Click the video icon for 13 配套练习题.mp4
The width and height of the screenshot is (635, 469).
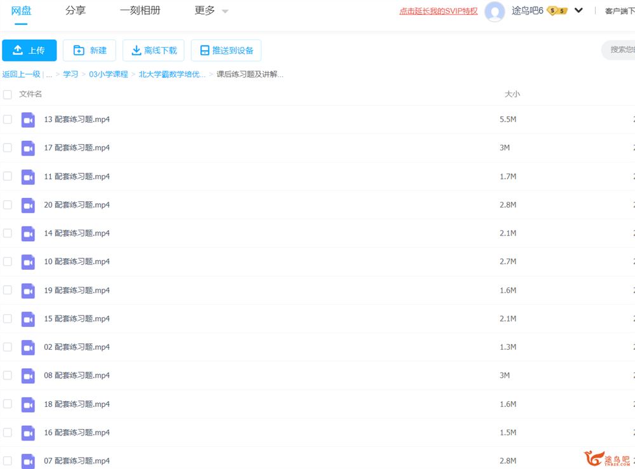28,120
